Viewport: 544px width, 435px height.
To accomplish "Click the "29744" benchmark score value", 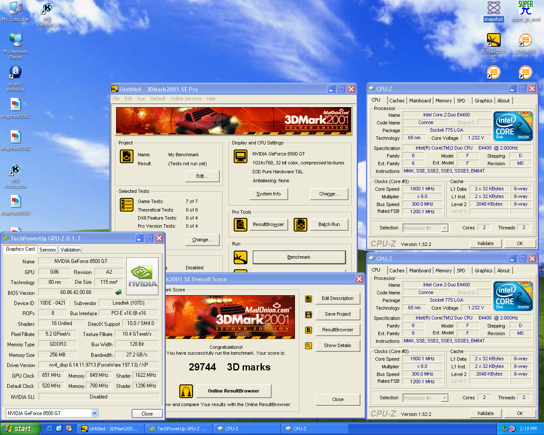I will click(x=202, y=367).
